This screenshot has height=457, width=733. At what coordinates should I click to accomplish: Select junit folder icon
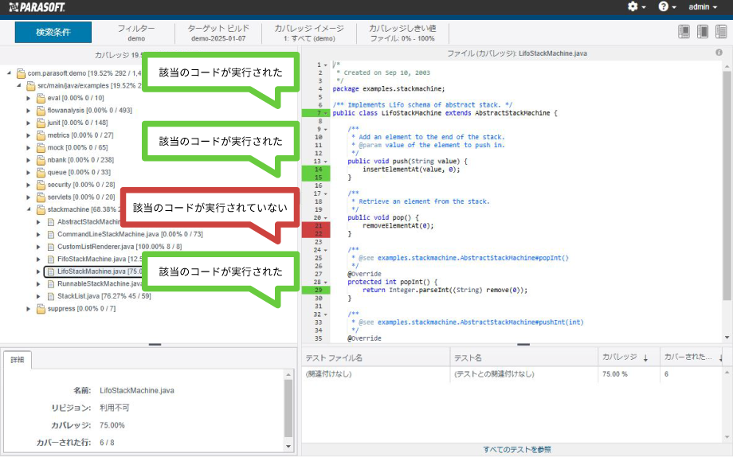[41, 123]
